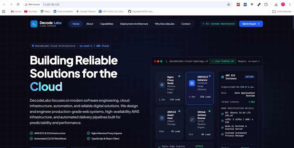This screenshot has height=148, width=294.
Task: Open the Chrome three-dot menu
Action: (290, 5)
